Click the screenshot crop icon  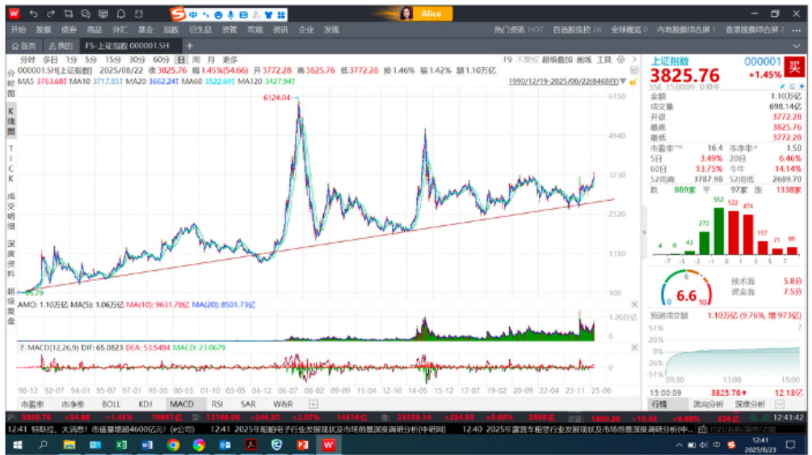(x=69, y=14)
